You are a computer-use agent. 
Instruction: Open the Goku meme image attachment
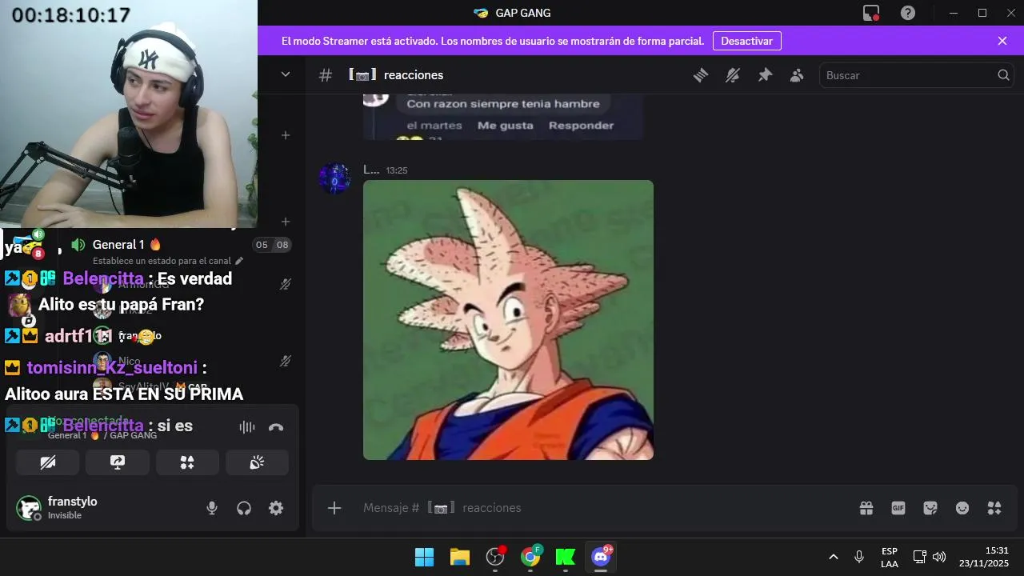click(x=508, y=320)
